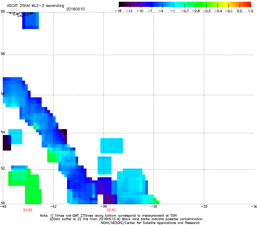
Task: Click the latitude axis label "50"
Action: point(3,203)
